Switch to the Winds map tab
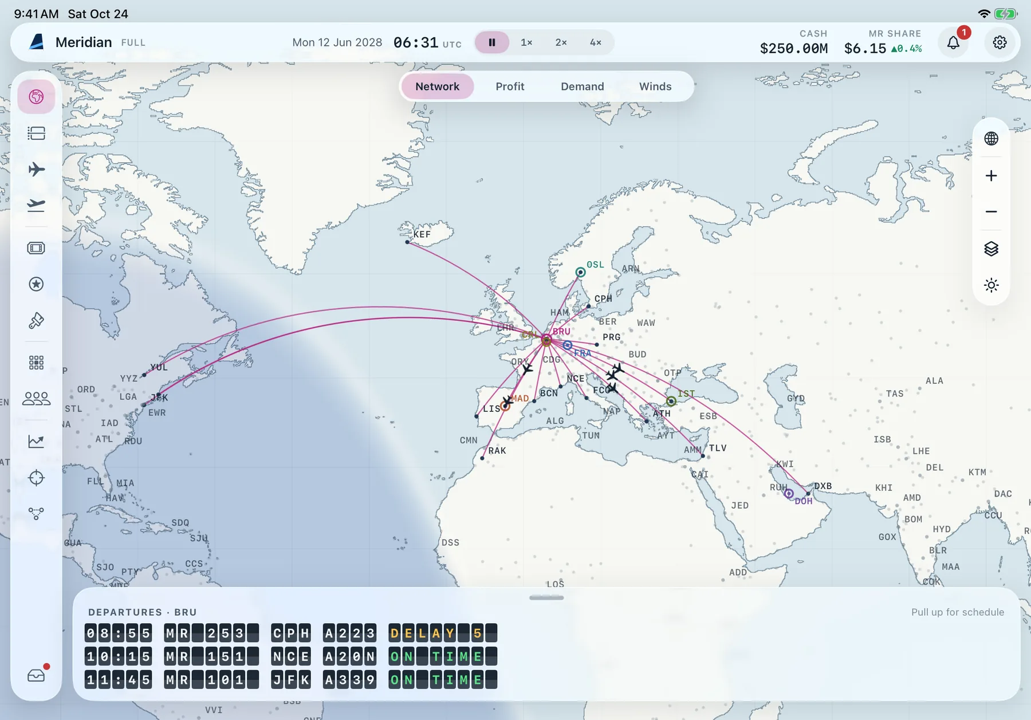Viewport: 1031px width, 720px height. coord(655,86)
